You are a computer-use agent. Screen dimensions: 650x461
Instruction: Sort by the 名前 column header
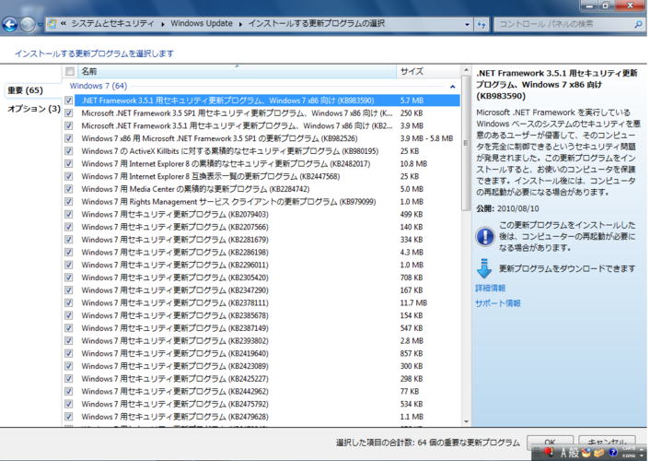coord(237,71)
